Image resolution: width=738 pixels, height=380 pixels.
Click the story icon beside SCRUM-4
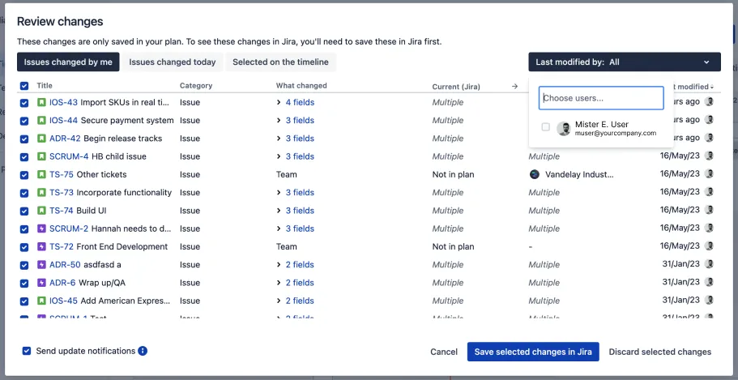(41, 156)
